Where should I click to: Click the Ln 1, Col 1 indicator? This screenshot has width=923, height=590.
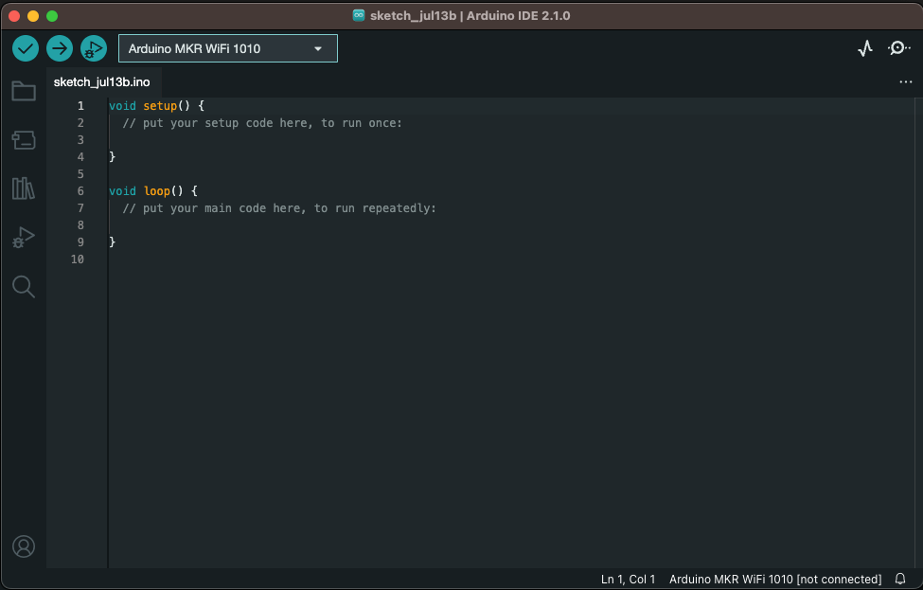[x=628, y=579]
